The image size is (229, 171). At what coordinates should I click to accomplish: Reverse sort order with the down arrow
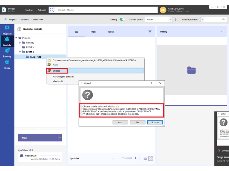click(176, 19)
